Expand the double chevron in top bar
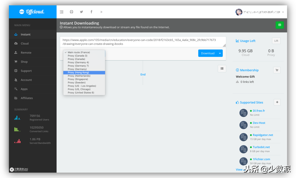The width and height of the screenshot is (296, 178). click(x=101, y=12)
